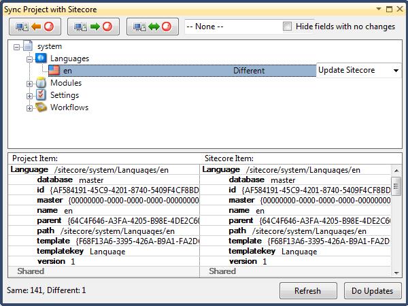Select the Settings tree item
This screenshot has width=408, height=306.
[65, 95]
